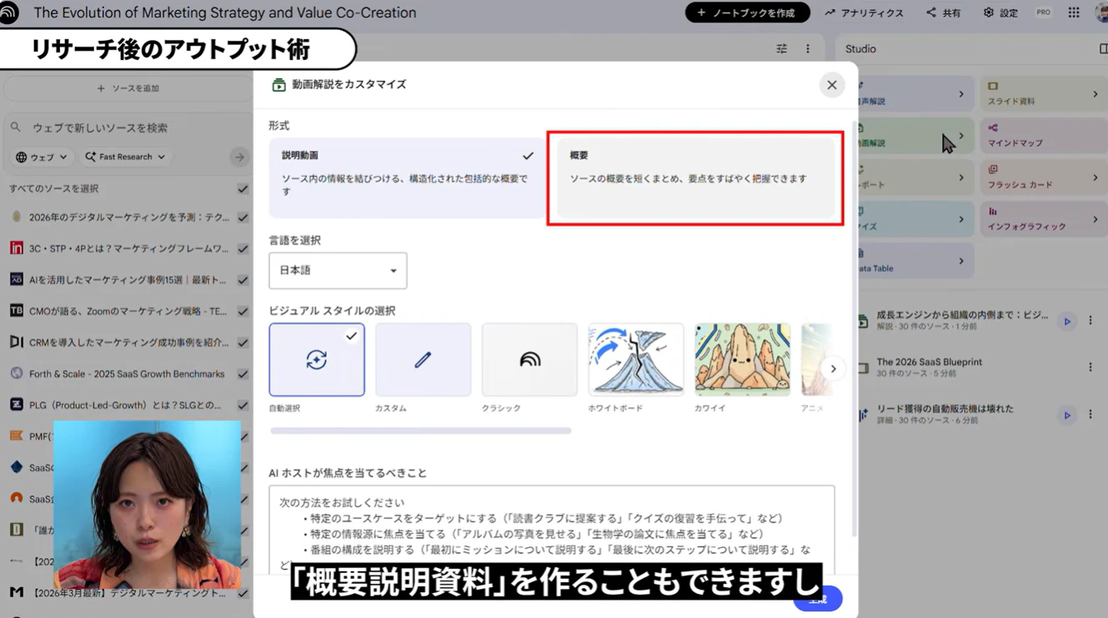1108x618 pixels.
Task: Click the LinkedIn icon of the 3C・STP・4P source
Action: [16, 248]
